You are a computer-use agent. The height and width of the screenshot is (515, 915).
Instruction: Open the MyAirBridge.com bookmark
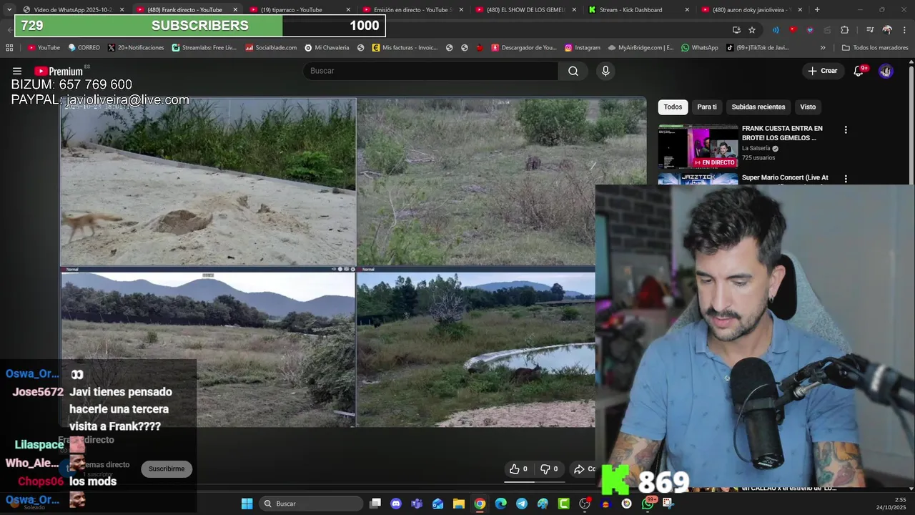641,48
